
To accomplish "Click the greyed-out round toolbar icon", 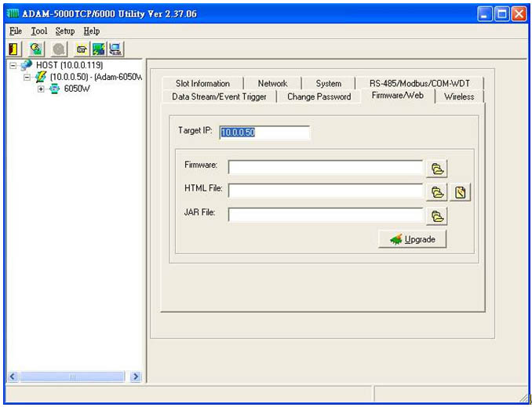I will (59, 49).
